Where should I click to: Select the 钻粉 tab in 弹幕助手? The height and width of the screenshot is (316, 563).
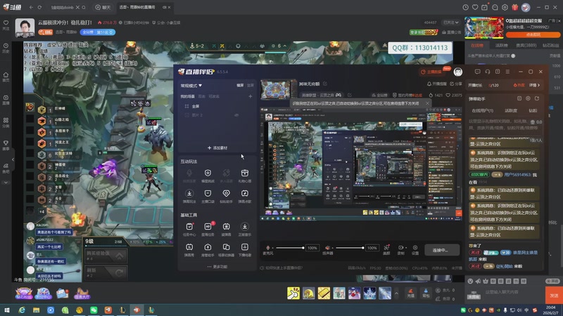point(533,111)
